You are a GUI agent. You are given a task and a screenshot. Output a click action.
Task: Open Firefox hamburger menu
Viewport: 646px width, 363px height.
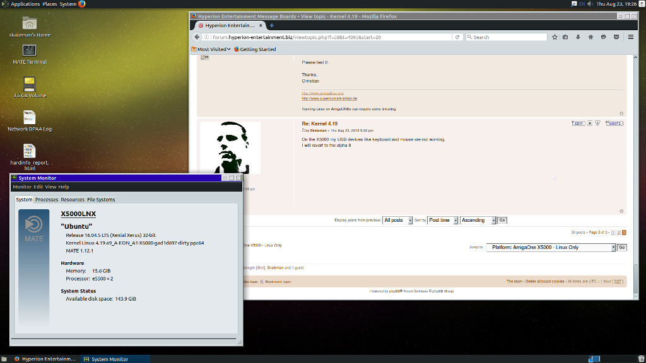point(631,37)
